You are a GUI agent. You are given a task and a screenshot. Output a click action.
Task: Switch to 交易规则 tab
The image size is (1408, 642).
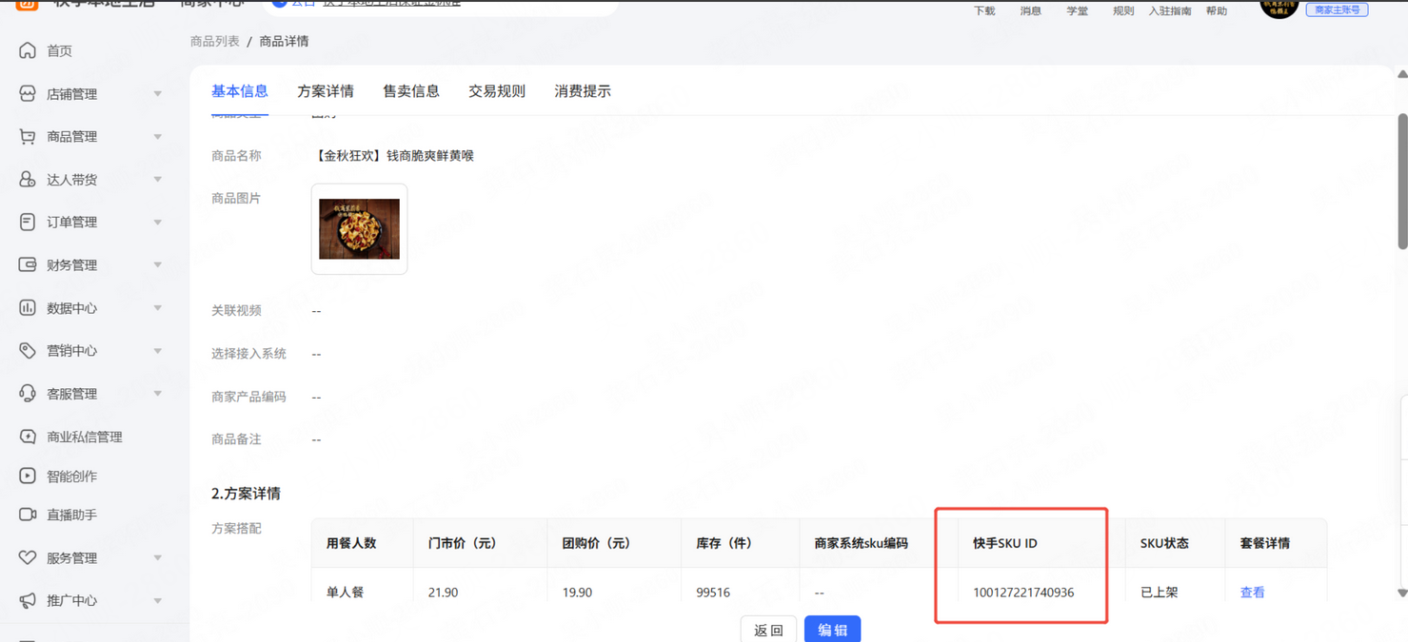click(497, 91)
